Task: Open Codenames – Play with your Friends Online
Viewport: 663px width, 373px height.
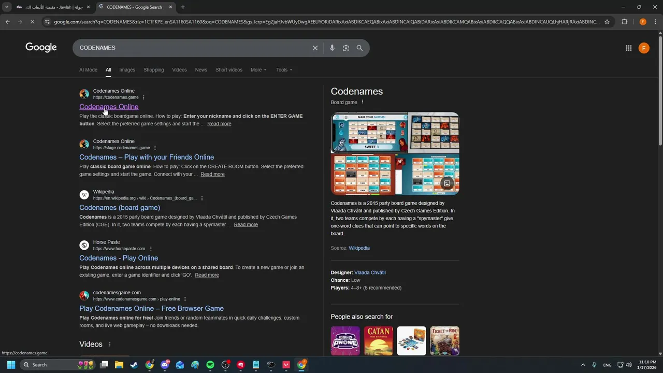Action: (x=147, y=157)
